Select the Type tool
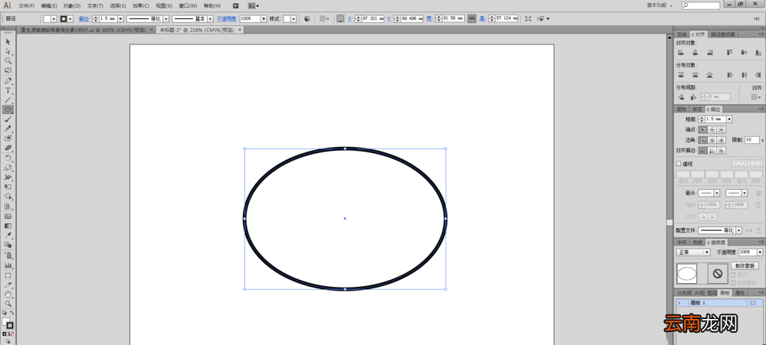Viewport: 766px width, 345px height. pos(8,90)
